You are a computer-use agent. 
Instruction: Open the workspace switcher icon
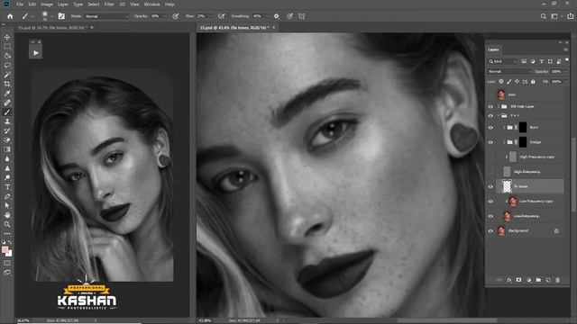click(x=554, y=16)
